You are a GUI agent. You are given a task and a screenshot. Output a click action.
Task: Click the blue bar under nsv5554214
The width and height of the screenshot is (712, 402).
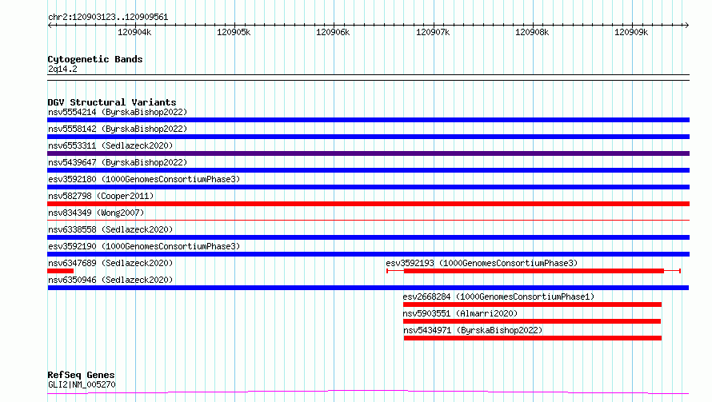368,120
